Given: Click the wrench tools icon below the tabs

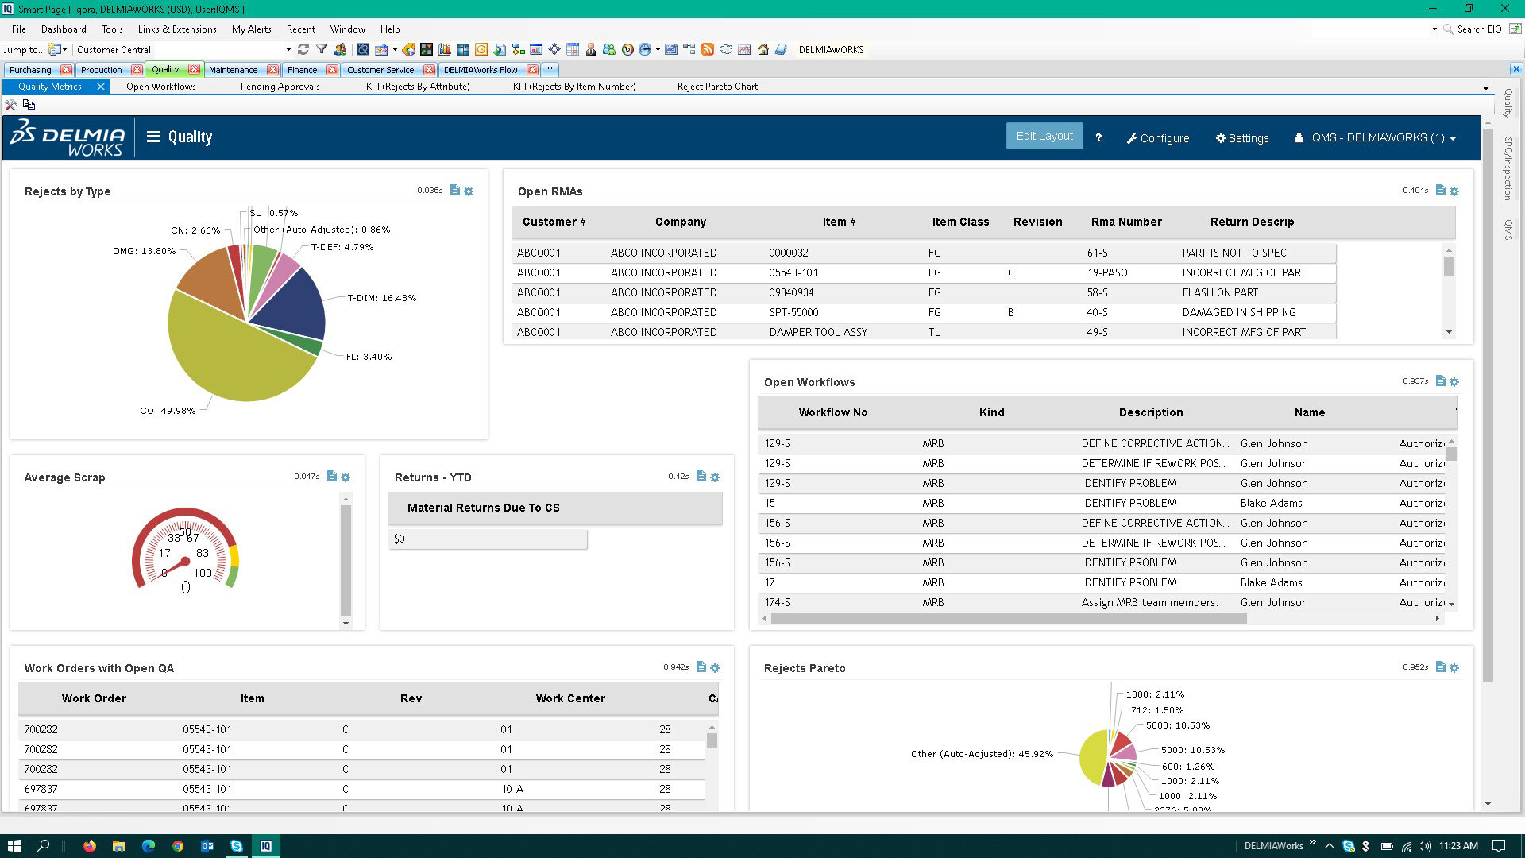Looking at the screenshot, I should (x=11, y=105).
